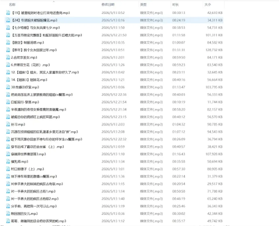This screenshot has height=226, width=279.
Task: Click the duration 00:46:19
Action: (179, 199)
